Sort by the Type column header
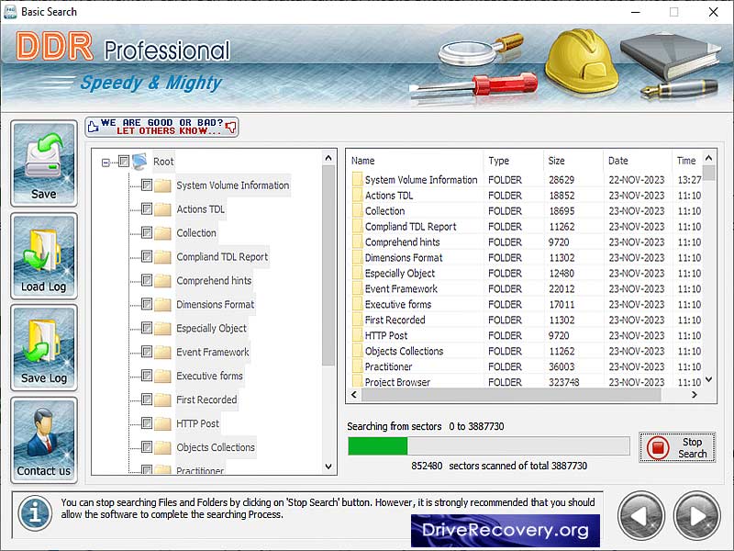Image resolution: width=734 pixels, height=551 pixels. [513, 161]
